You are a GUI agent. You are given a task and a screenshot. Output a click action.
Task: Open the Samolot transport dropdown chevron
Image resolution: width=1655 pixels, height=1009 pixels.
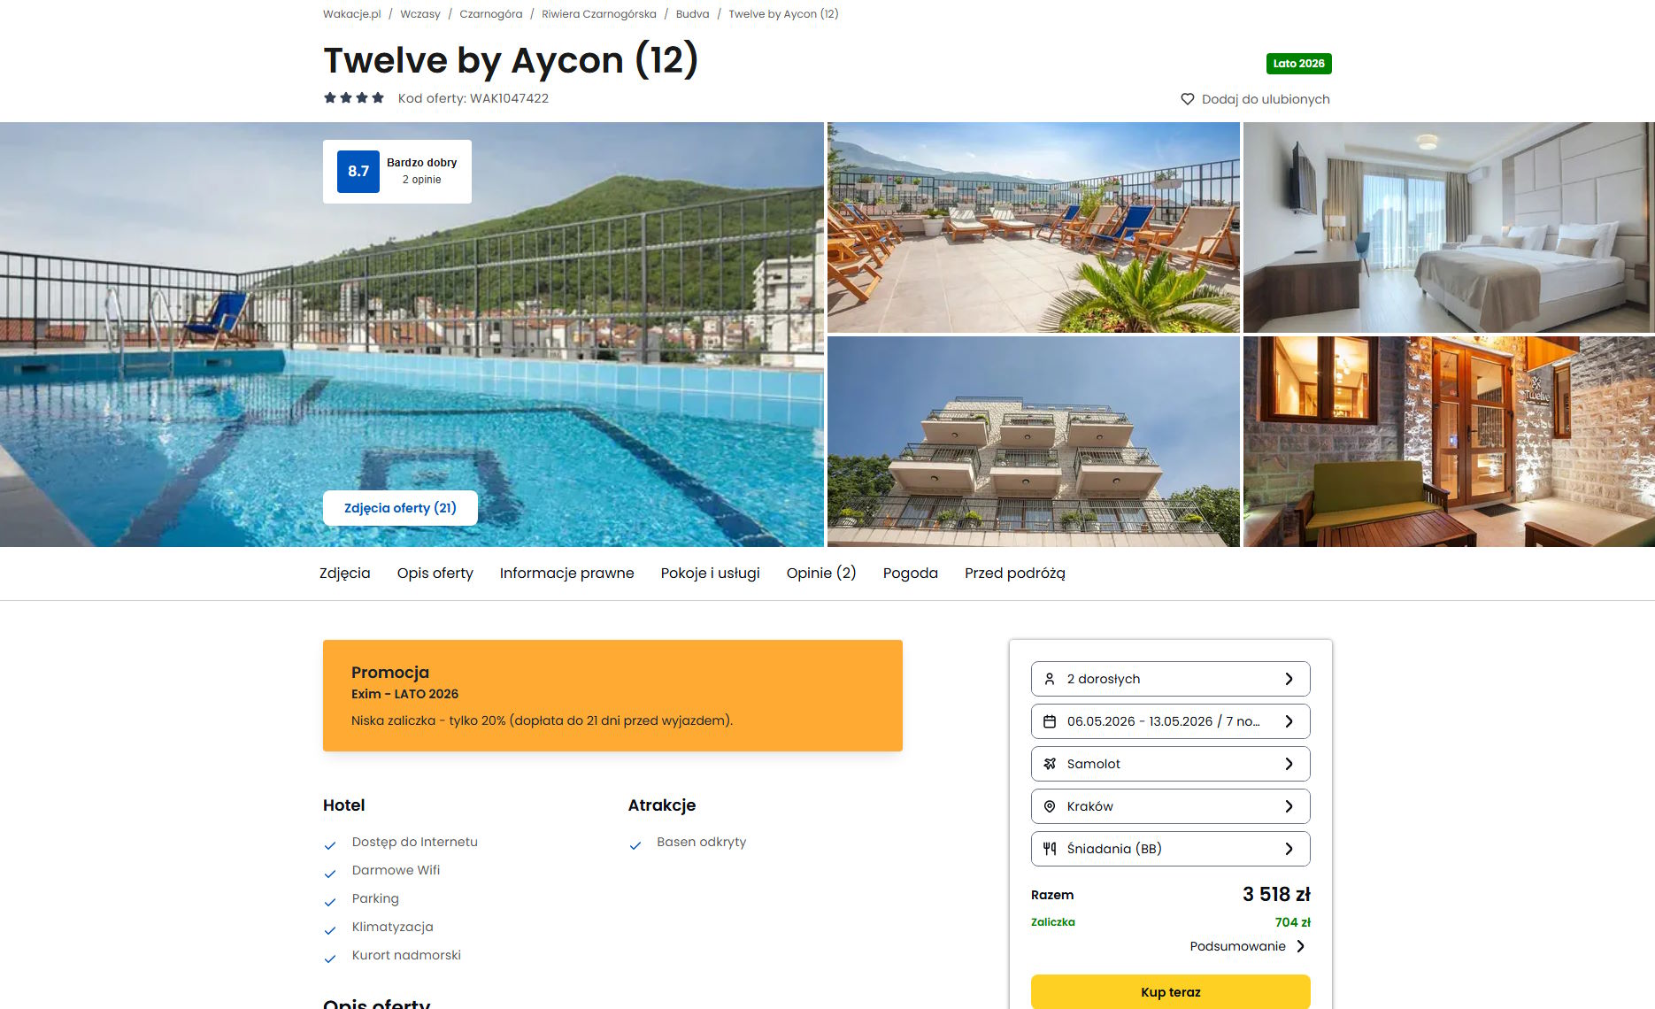(1289, 764)
